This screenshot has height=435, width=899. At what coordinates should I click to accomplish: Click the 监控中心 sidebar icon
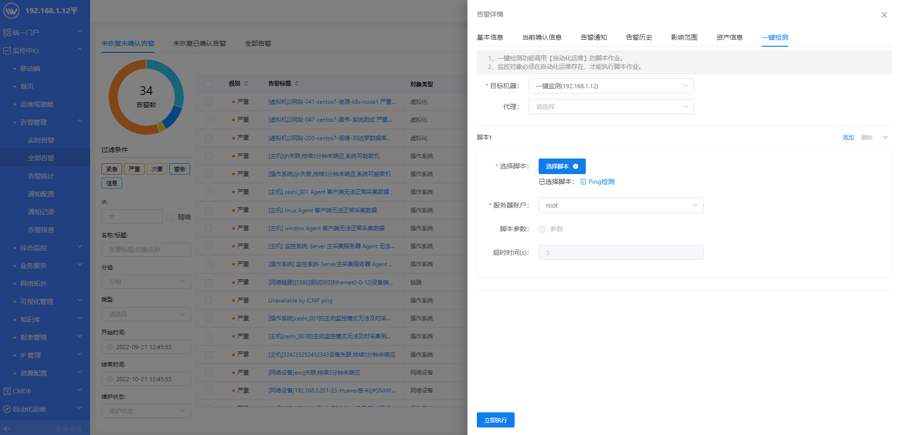[x=7, y=50]
